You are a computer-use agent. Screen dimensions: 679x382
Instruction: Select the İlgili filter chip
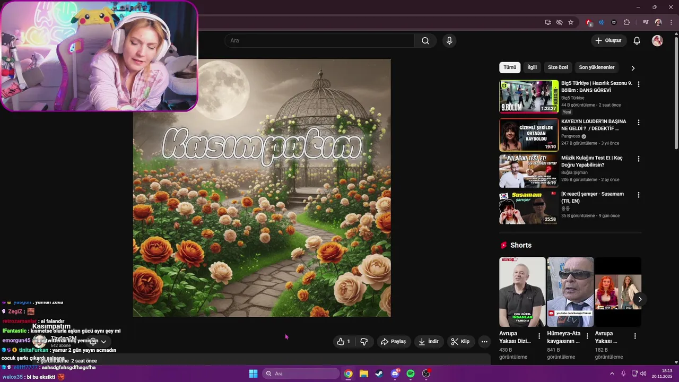tap(532, 67)
